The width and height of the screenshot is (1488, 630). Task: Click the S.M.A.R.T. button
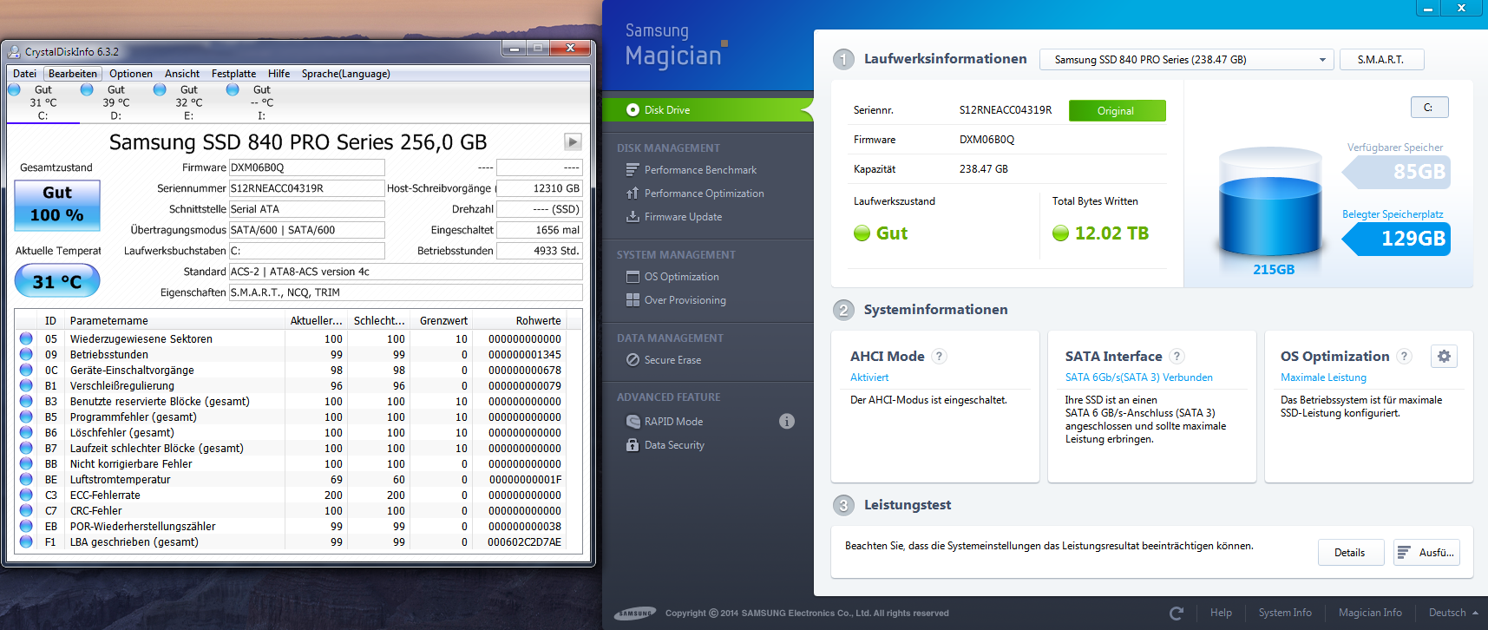click(x=1381, y=60)
